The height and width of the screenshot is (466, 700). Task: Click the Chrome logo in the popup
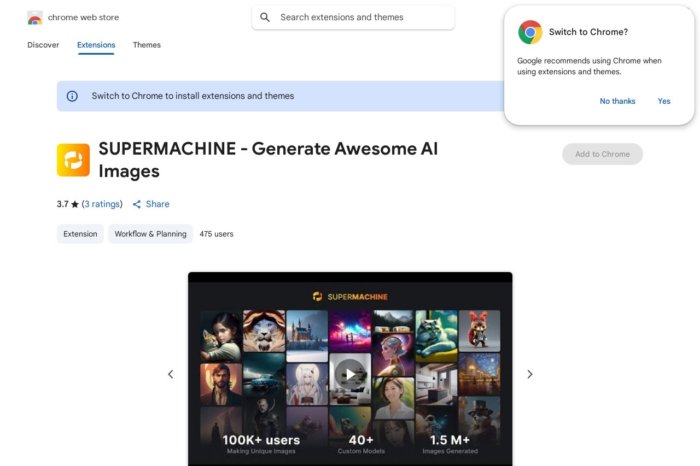530,32
